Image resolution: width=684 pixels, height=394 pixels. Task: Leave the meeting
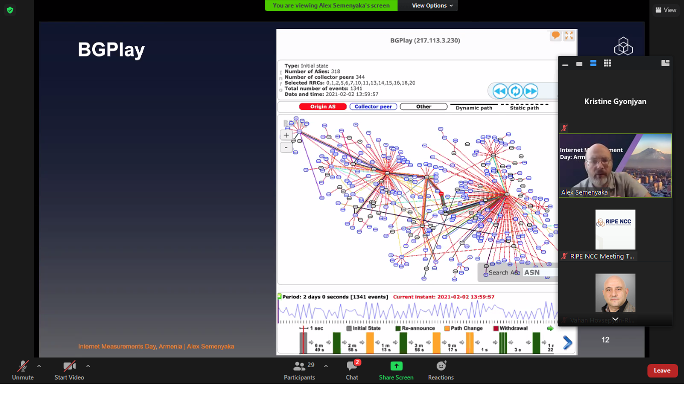pyautogui.click(x=662, y=370)
